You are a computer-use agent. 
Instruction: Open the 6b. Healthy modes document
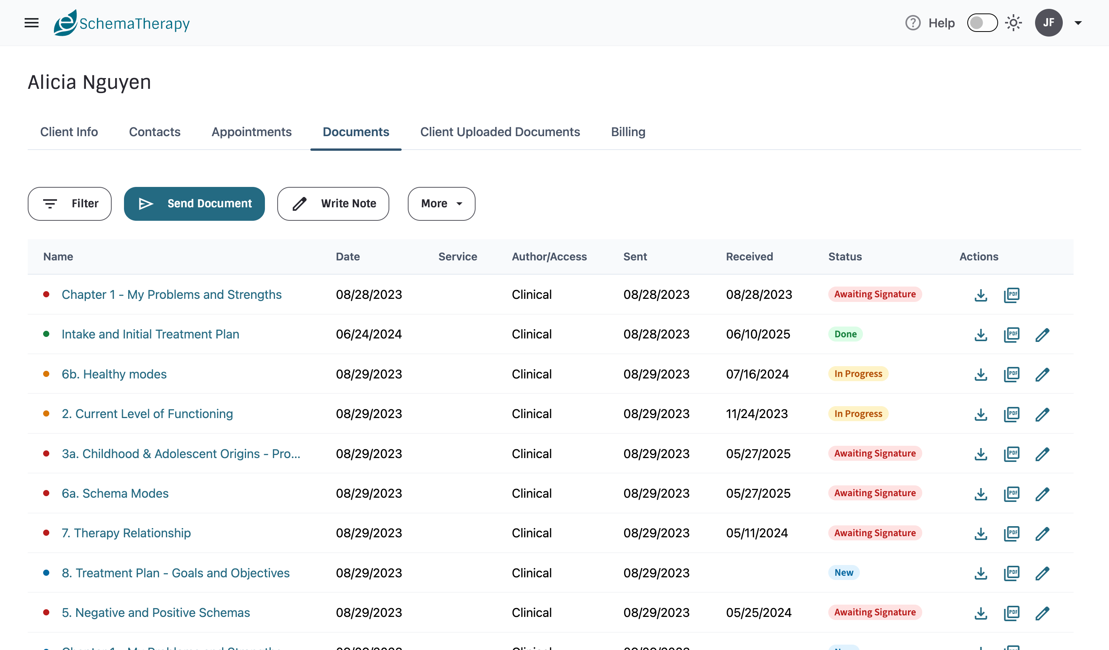tap(114, 374)
